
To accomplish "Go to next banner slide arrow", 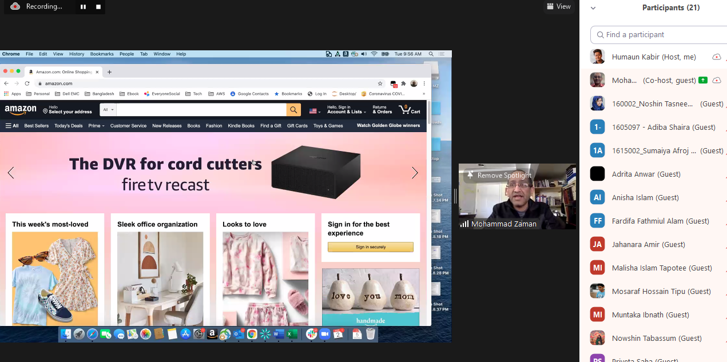I will [415, 173].
